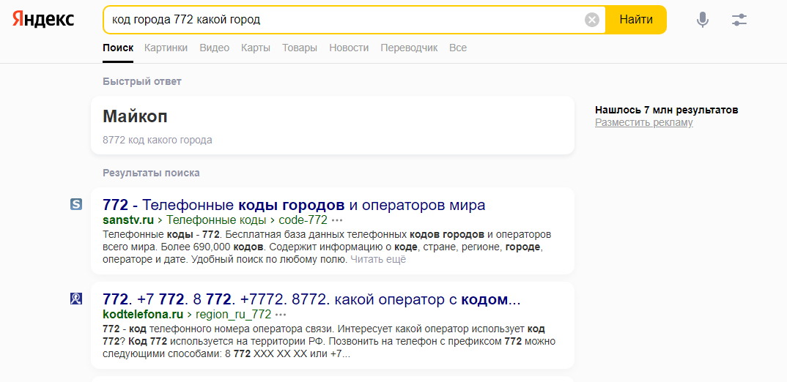Click the text 8772 код какого города
This screenshot has height=382, width=787.
click(x=158, y=141)
